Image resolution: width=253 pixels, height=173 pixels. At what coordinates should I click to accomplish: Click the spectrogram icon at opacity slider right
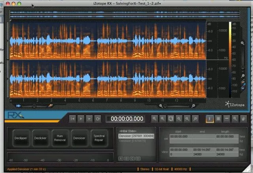coord(51,106)
